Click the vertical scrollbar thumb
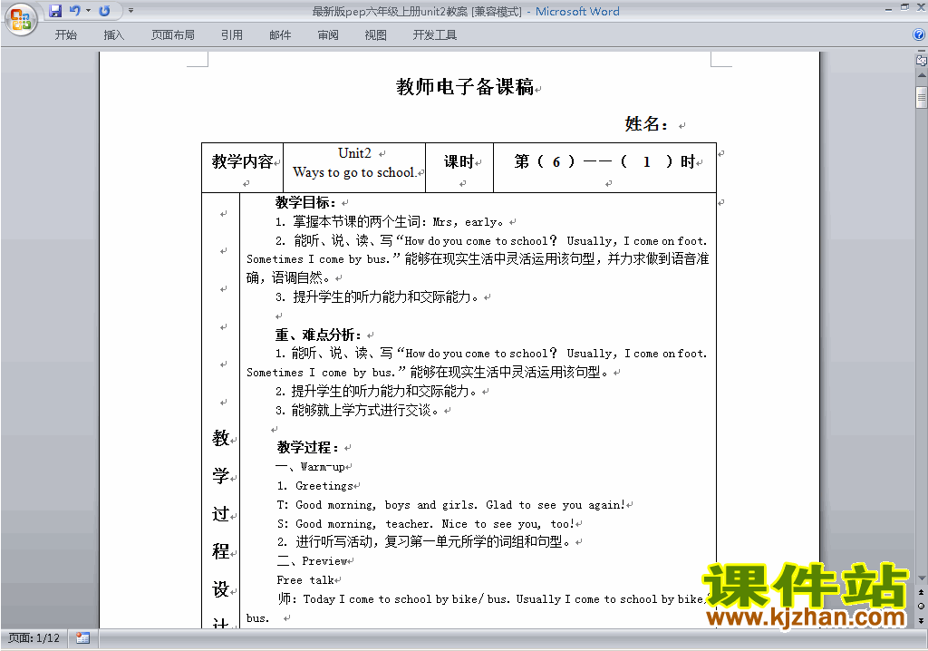This screenshot has width=928, height=651. [922, 97]
